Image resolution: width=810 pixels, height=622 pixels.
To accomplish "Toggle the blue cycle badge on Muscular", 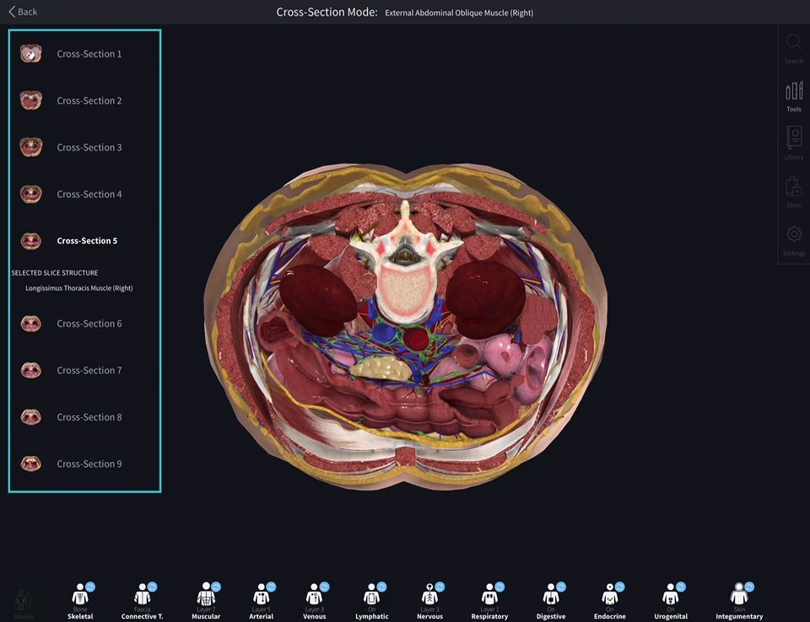I will tap(216, 587).
